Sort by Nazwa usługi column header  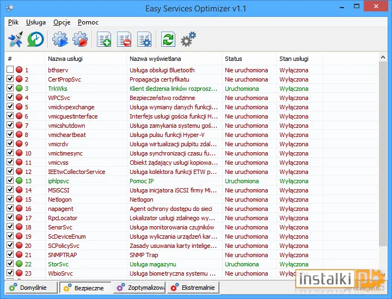coord(86,59)
